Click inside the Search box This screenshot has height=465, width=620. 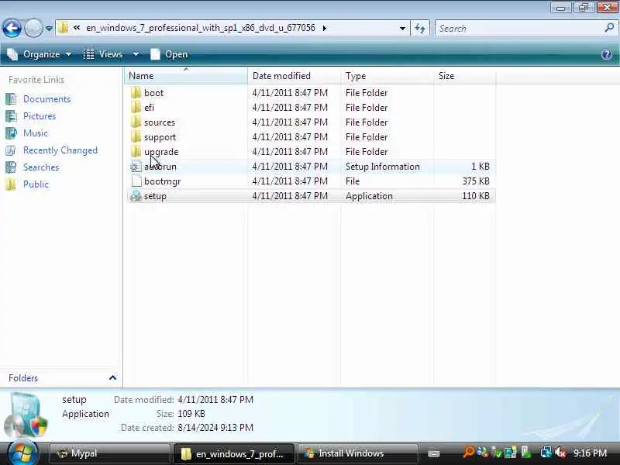518,29
